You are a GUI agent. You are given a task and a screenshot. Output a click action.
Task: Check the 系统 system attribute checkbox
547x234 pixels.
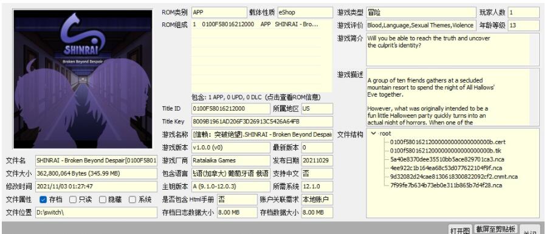point(132,199)
